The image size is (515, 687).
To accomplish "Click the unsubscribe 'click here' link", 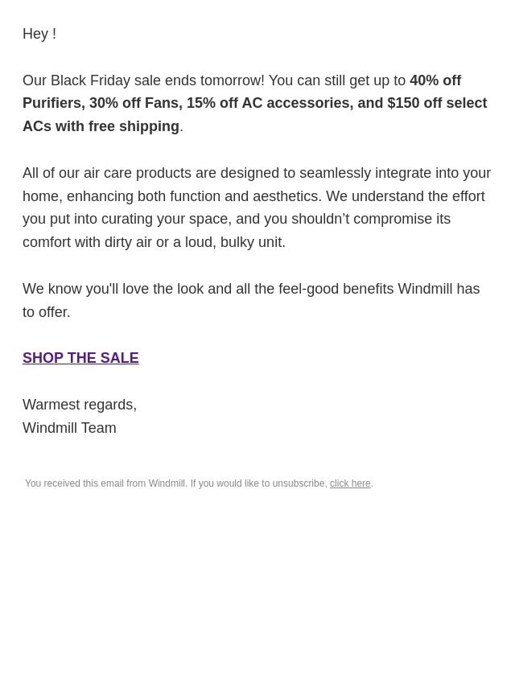I will point(350,483).
